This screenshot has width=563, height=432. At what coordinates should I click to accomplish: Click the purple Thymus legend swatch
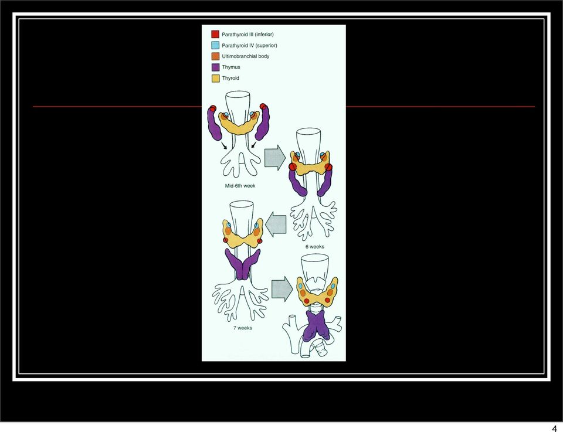tap(215, 67)
